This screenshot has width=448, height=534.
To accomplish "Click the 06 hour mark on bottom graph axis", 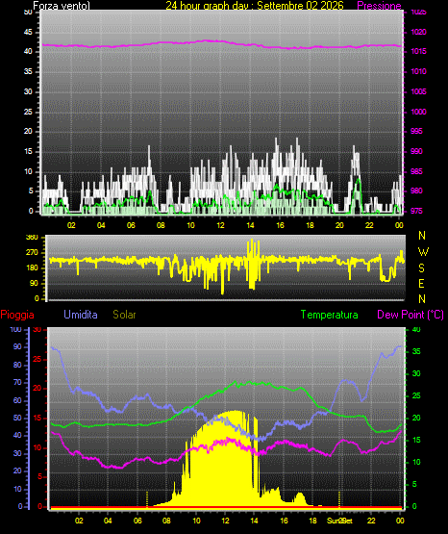I will [x=137, y=521].
